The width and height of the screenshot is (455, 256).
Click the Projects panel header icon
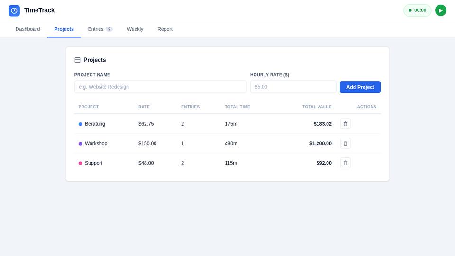(77, 60)
